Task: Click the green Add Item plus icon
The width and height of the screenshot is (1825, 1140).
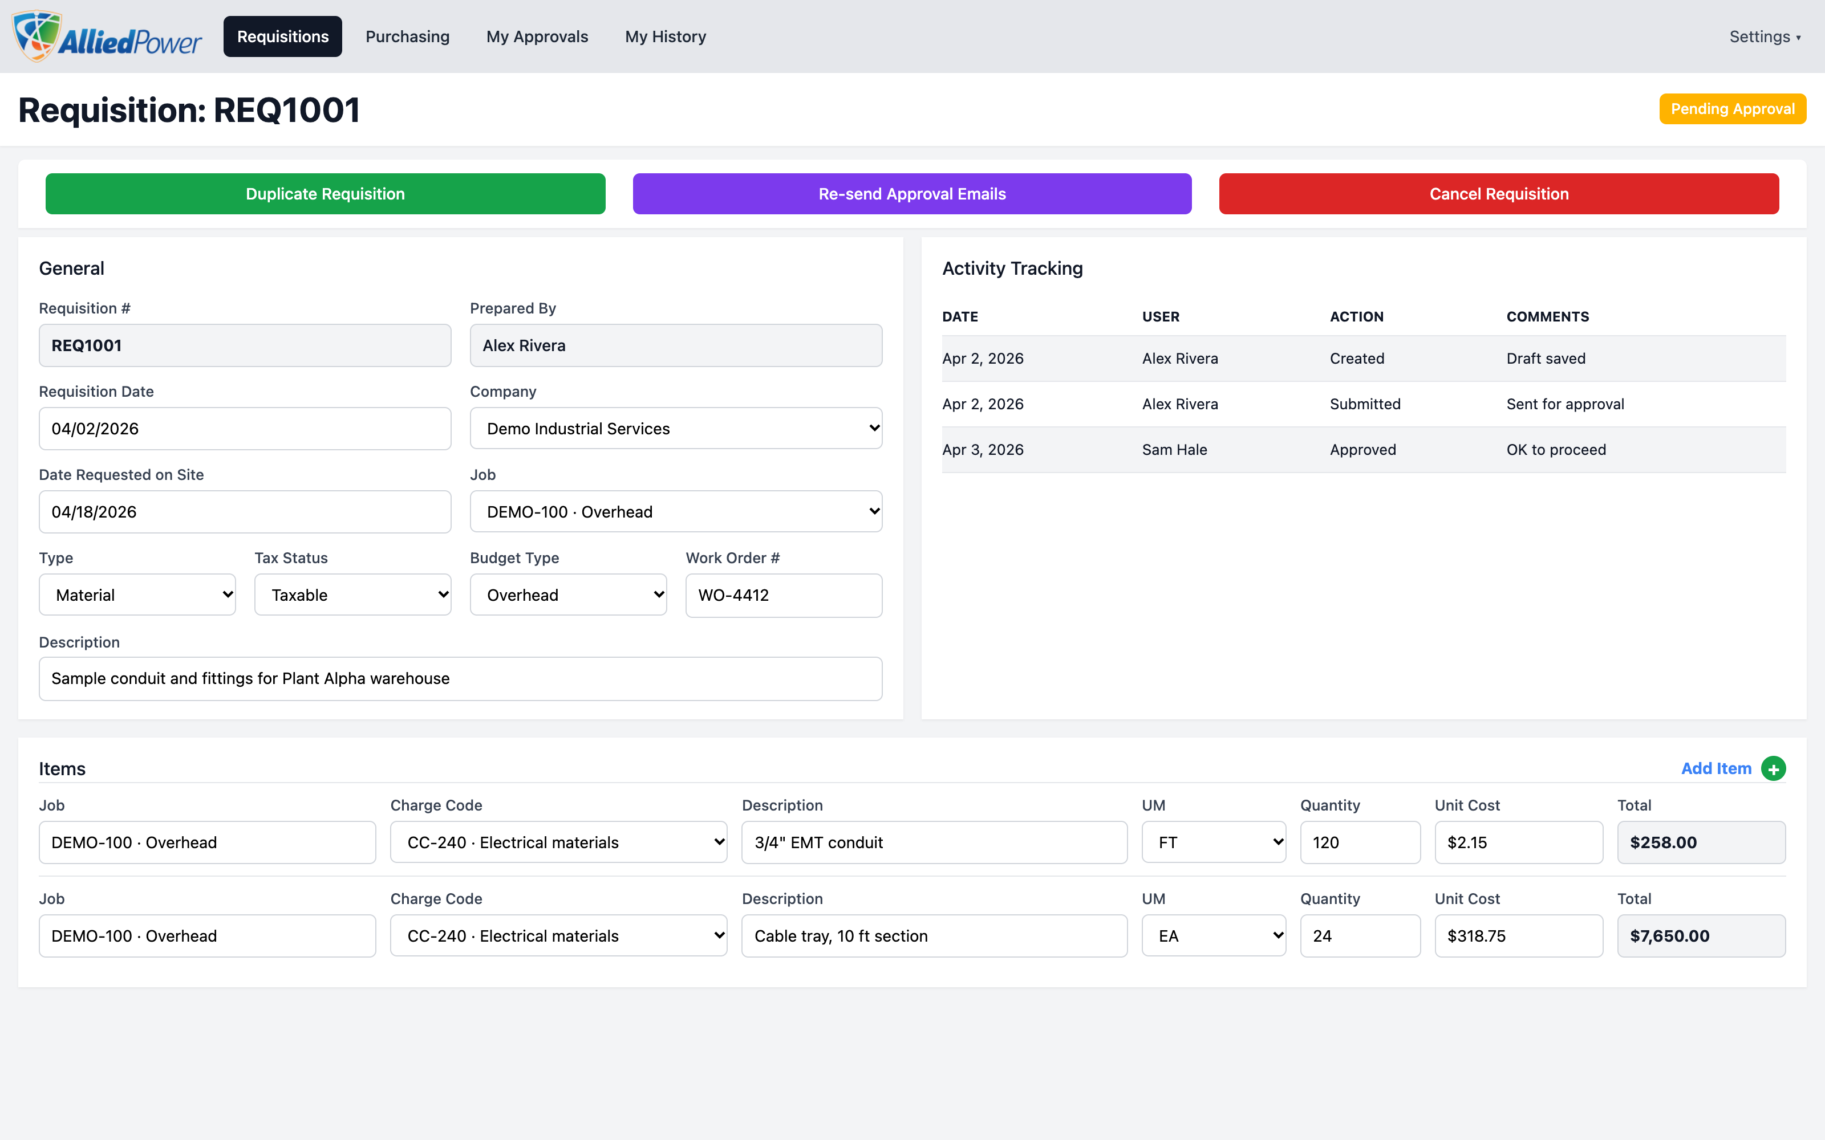Action: pyautogui.click(x=1773, y=768)
